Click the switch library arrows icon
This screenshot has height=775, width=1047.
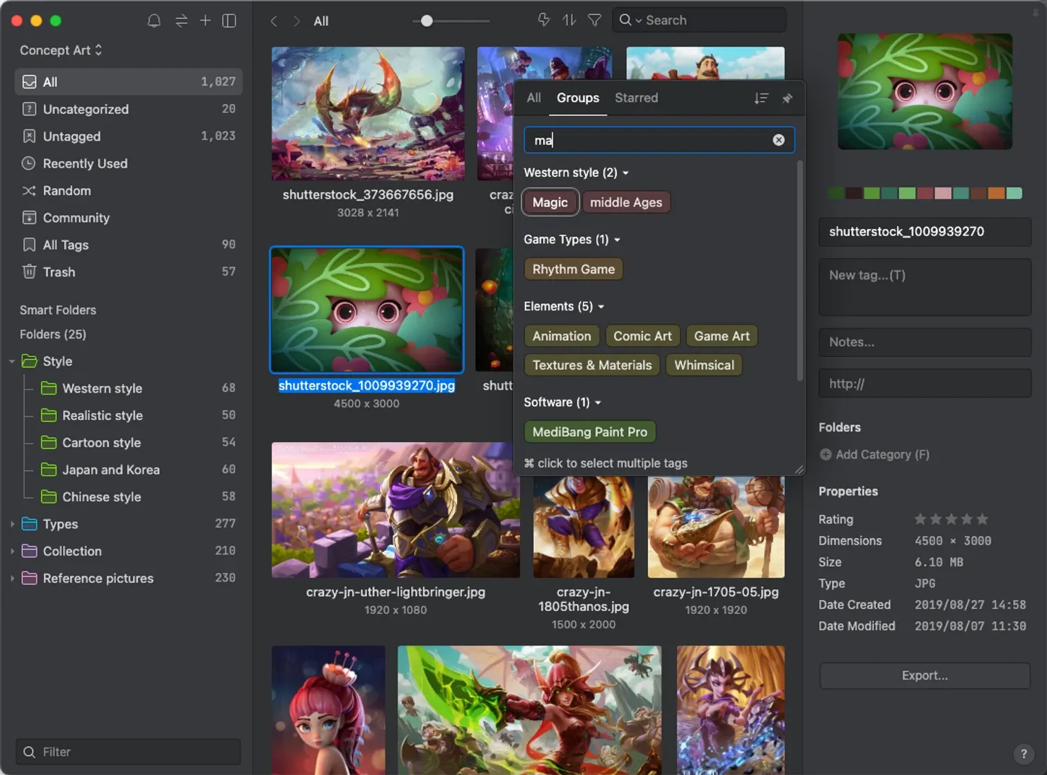(181, 21)
